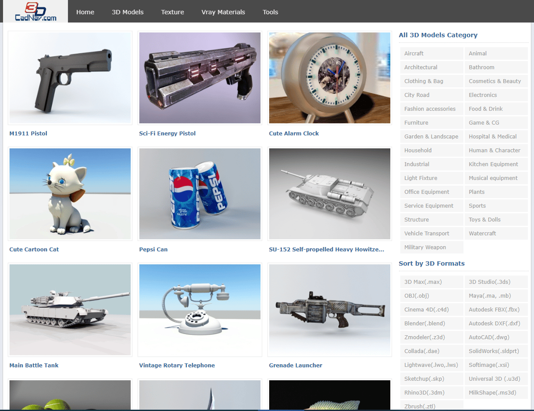
Task: Filter by SolidWorks(.sldprt) format
Action: (496, 351)
